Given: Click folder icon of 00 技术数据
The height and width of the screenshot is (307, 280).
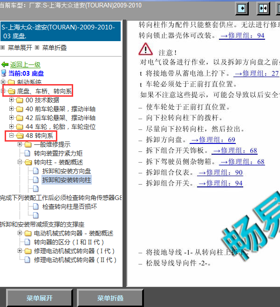Looking at the screenshot, I should pos(20,100).
